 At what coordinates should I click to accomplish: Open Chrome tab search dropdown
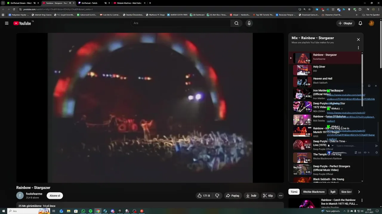[3, 3]
